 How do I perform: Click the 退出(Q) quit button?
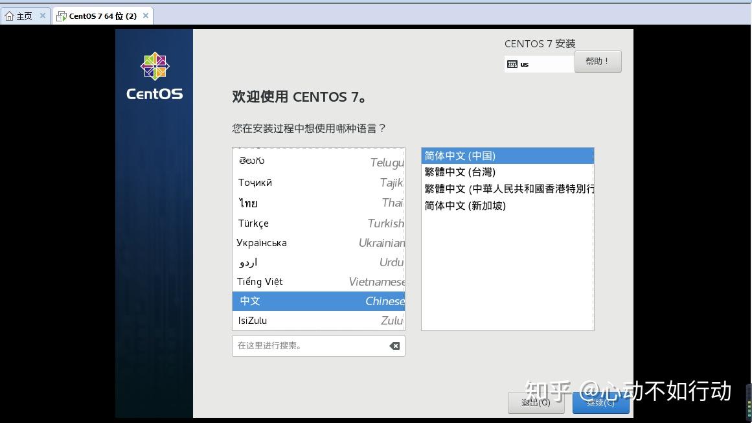tap(536, 403)
